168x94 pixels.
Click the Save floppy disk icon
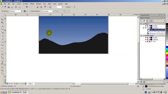9,7
